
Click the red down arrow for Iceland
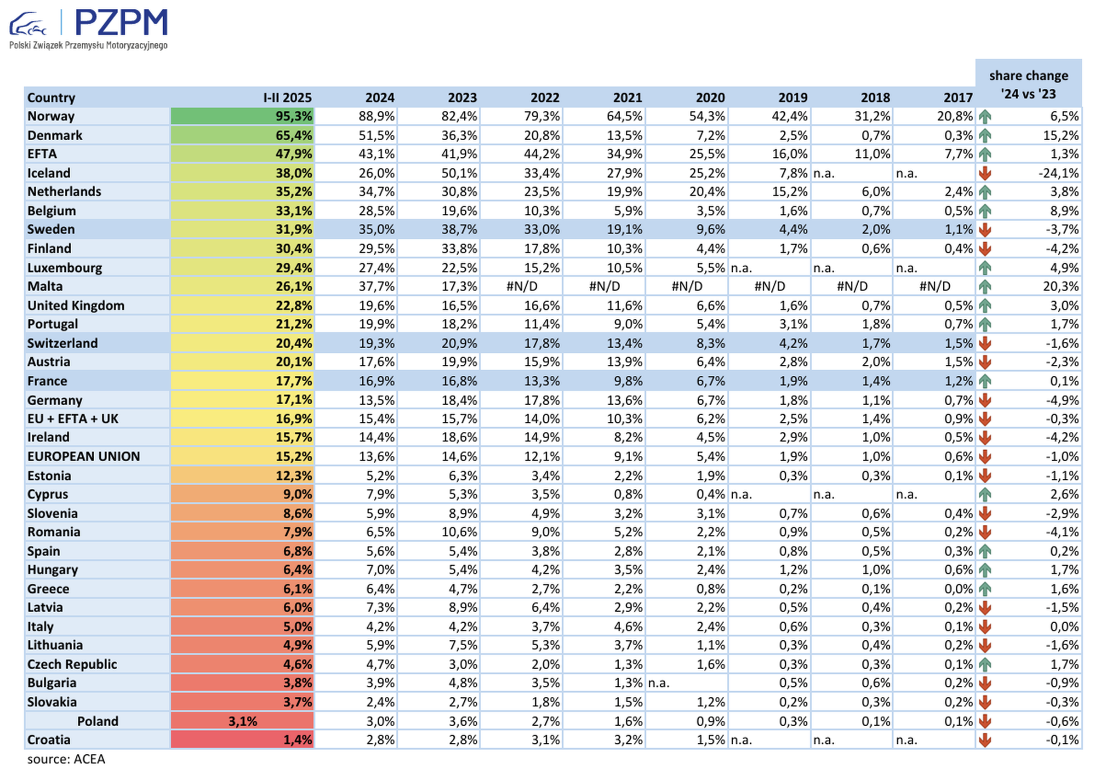click(985, 173)
